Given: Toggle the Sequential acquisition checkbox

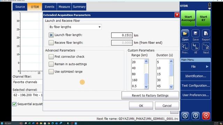Looking at the screenshot, I should click(x=14, y=104).
